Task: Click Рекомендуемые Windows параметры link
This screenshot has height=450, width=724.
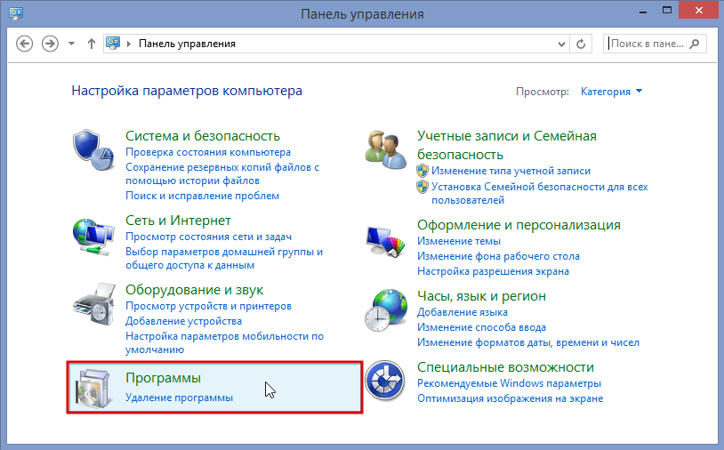Action: 510,383
